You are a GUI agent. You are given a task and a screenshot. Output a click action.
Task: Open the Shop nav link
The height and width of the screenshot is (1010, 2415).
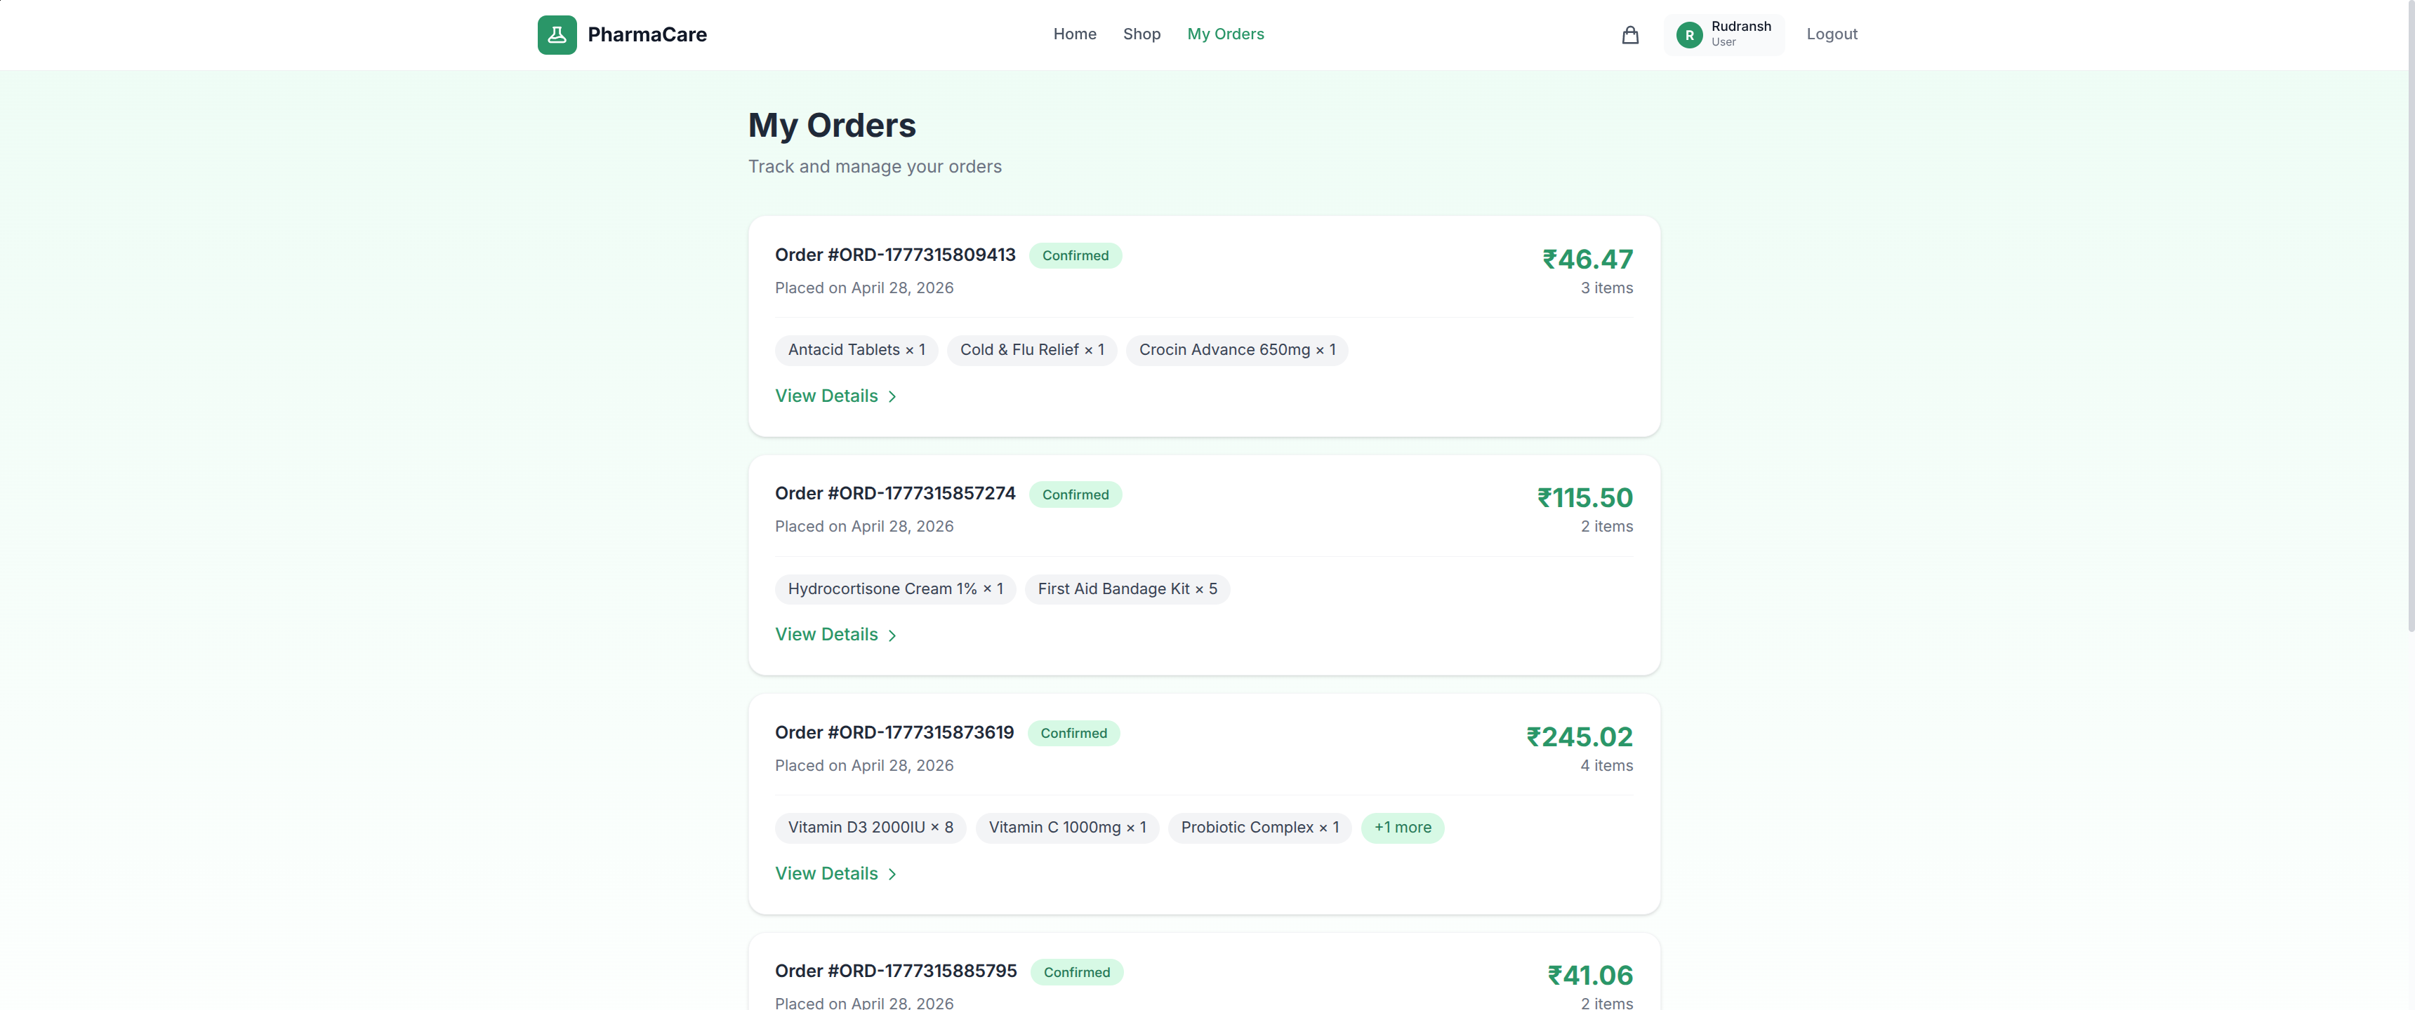(1142, 34)
